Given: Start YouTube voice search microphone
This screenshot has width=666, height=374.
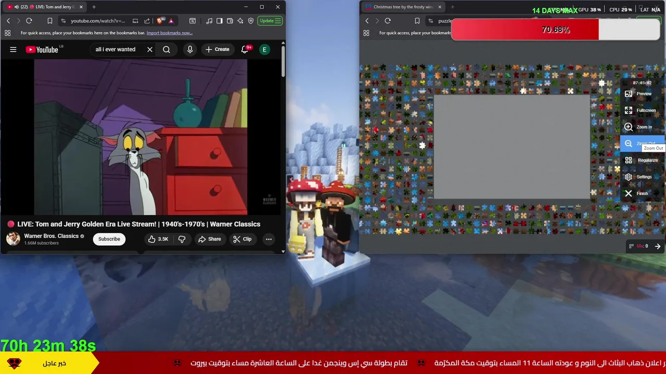Looking at the screenshot, I should tap(190, 49).
